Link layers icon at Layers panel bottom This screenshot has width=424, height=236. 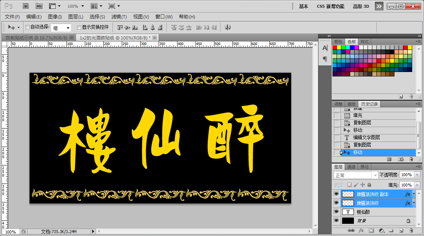(x=351, y=230)
